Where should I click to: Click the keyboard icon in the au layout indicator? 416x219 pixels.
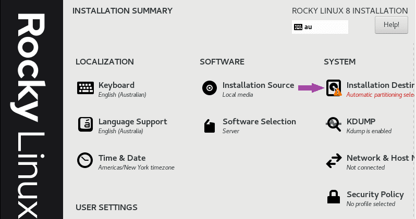[298, 27]
